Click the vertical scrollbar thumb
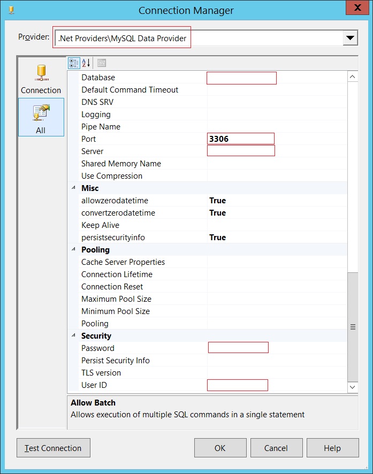Viewport: 373px width, 474px height. point(353,327)
